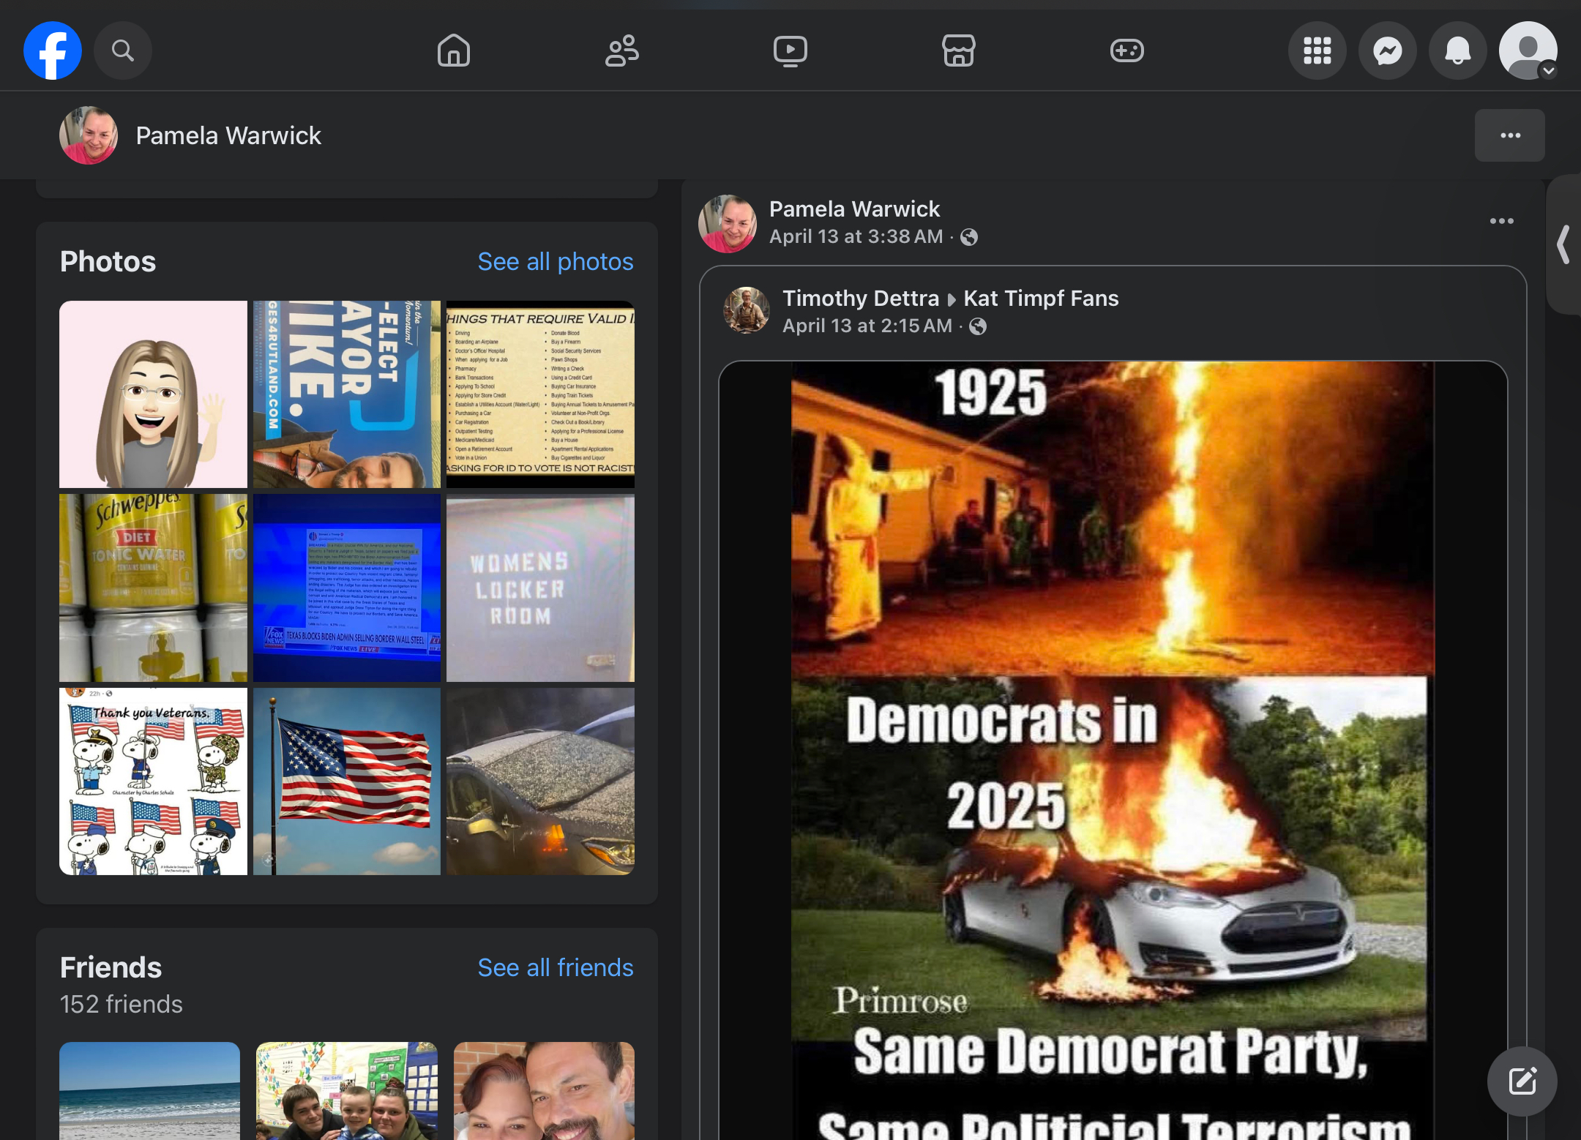Go to the Home tab

(x=454, y=50)
